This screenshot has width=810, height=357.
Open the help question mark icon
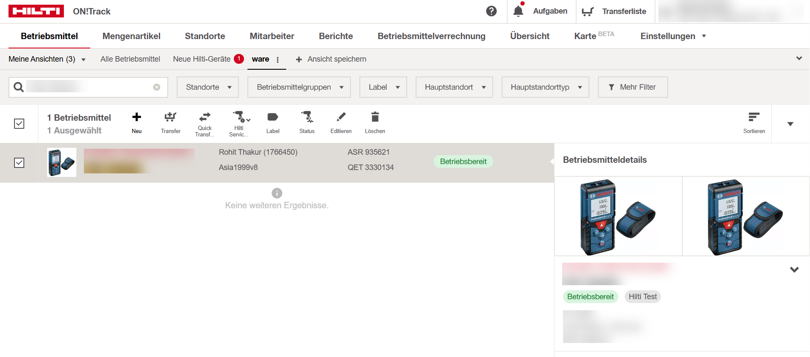491,11
